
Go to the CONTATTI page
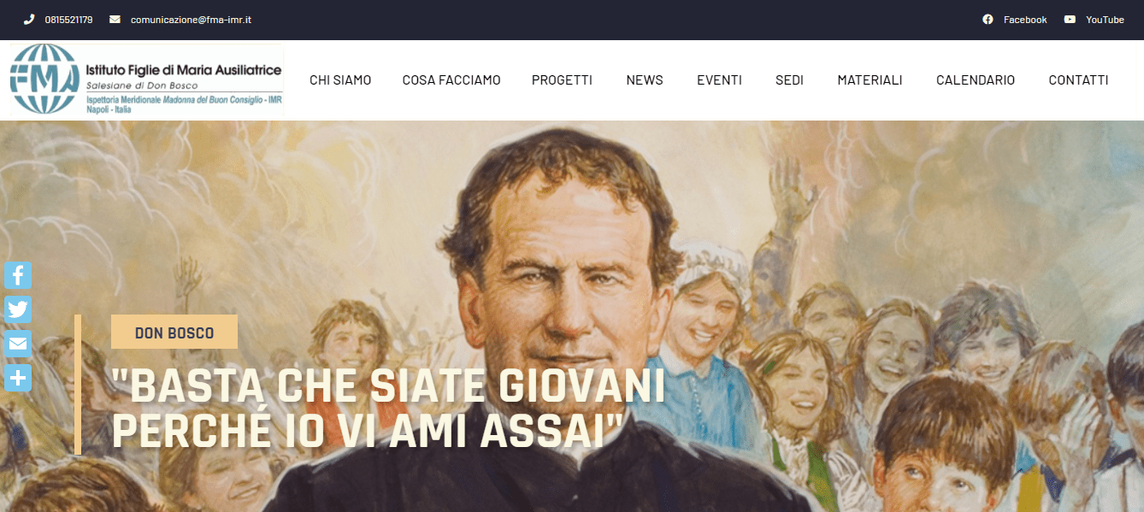click(1078, 80)
